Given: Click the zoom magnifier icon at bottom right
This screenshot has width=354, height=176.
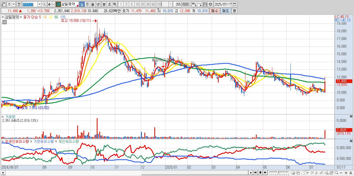Looking at the screenshot, I should click(x=336, y=173).
